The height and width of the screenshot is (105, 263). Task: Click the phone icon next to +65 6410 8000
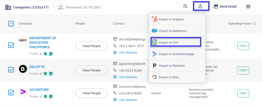tap(115, 93)
